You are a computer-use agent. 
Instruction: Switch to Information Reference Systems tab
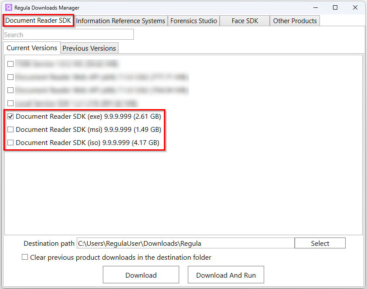coord(121,21)
